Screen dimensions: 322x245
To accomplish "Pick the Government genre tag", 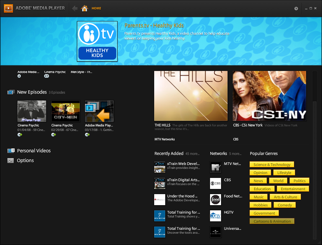I will pos(264,213).
